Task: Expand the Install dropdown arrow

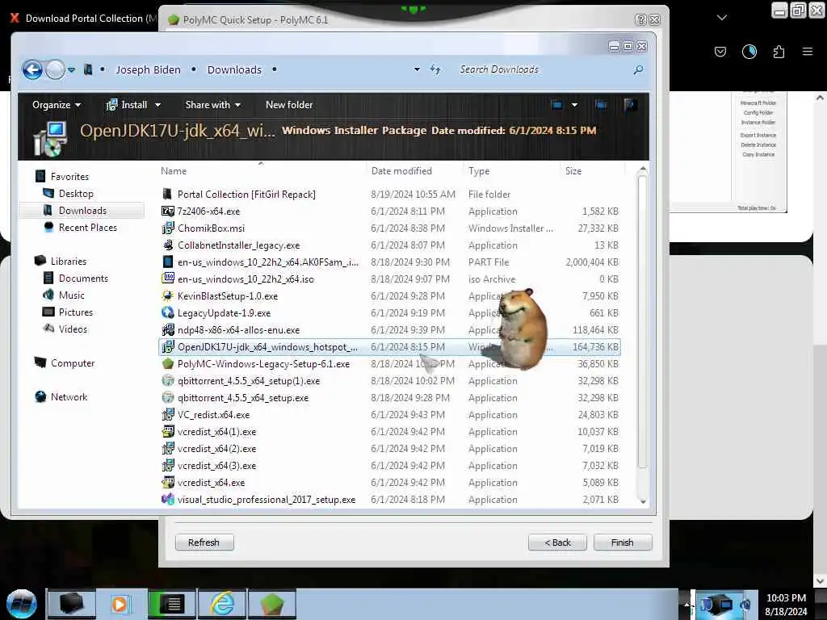Action: (157, 105)
